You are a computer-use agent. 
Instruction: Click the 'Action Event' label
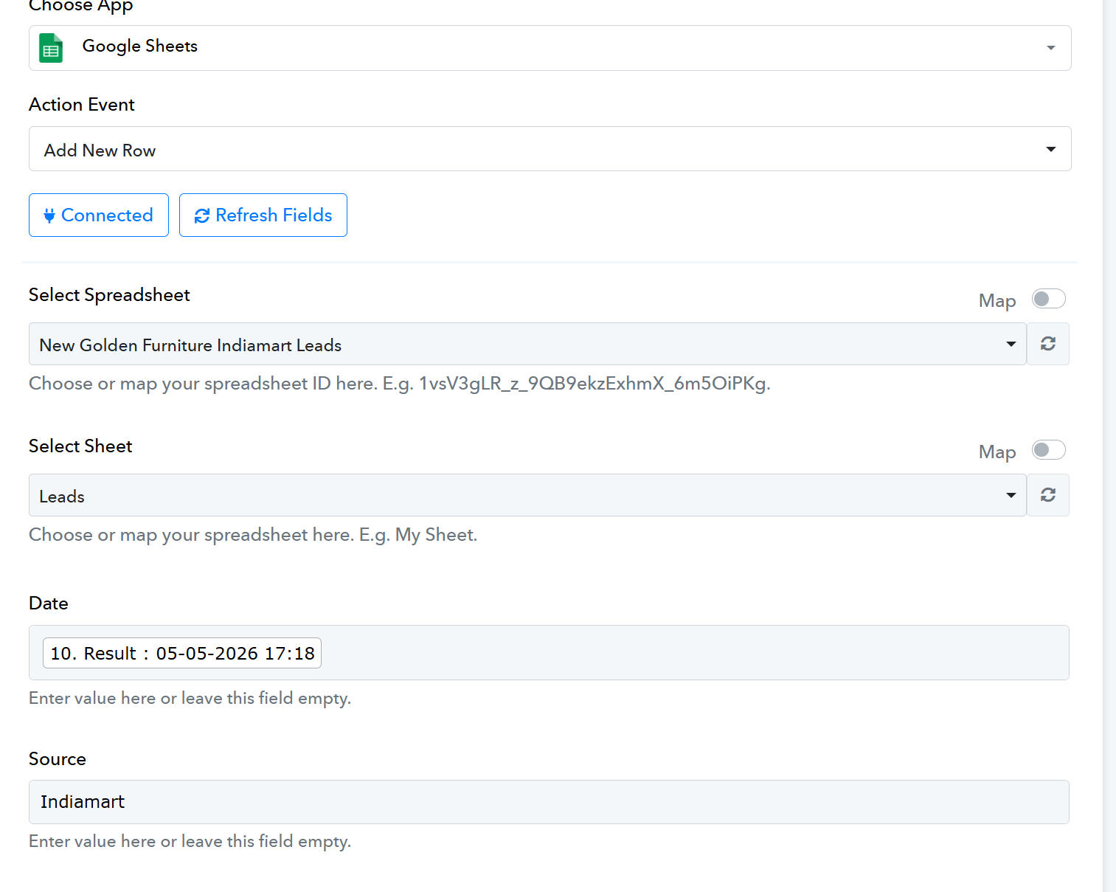pyautogui.click(x=82, y=105)
